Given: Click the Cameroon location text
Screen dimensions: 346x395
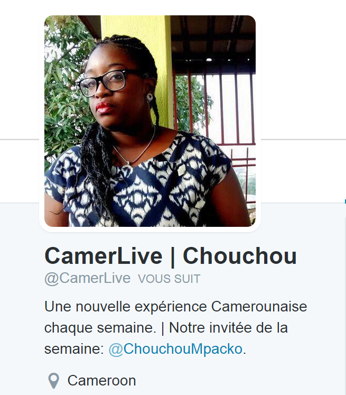Looking at the screenshot, I should 101,381.
